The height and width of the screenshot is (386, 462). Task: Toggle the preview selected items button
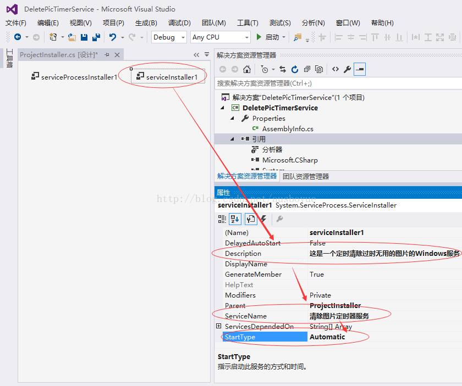coord(360,69)
